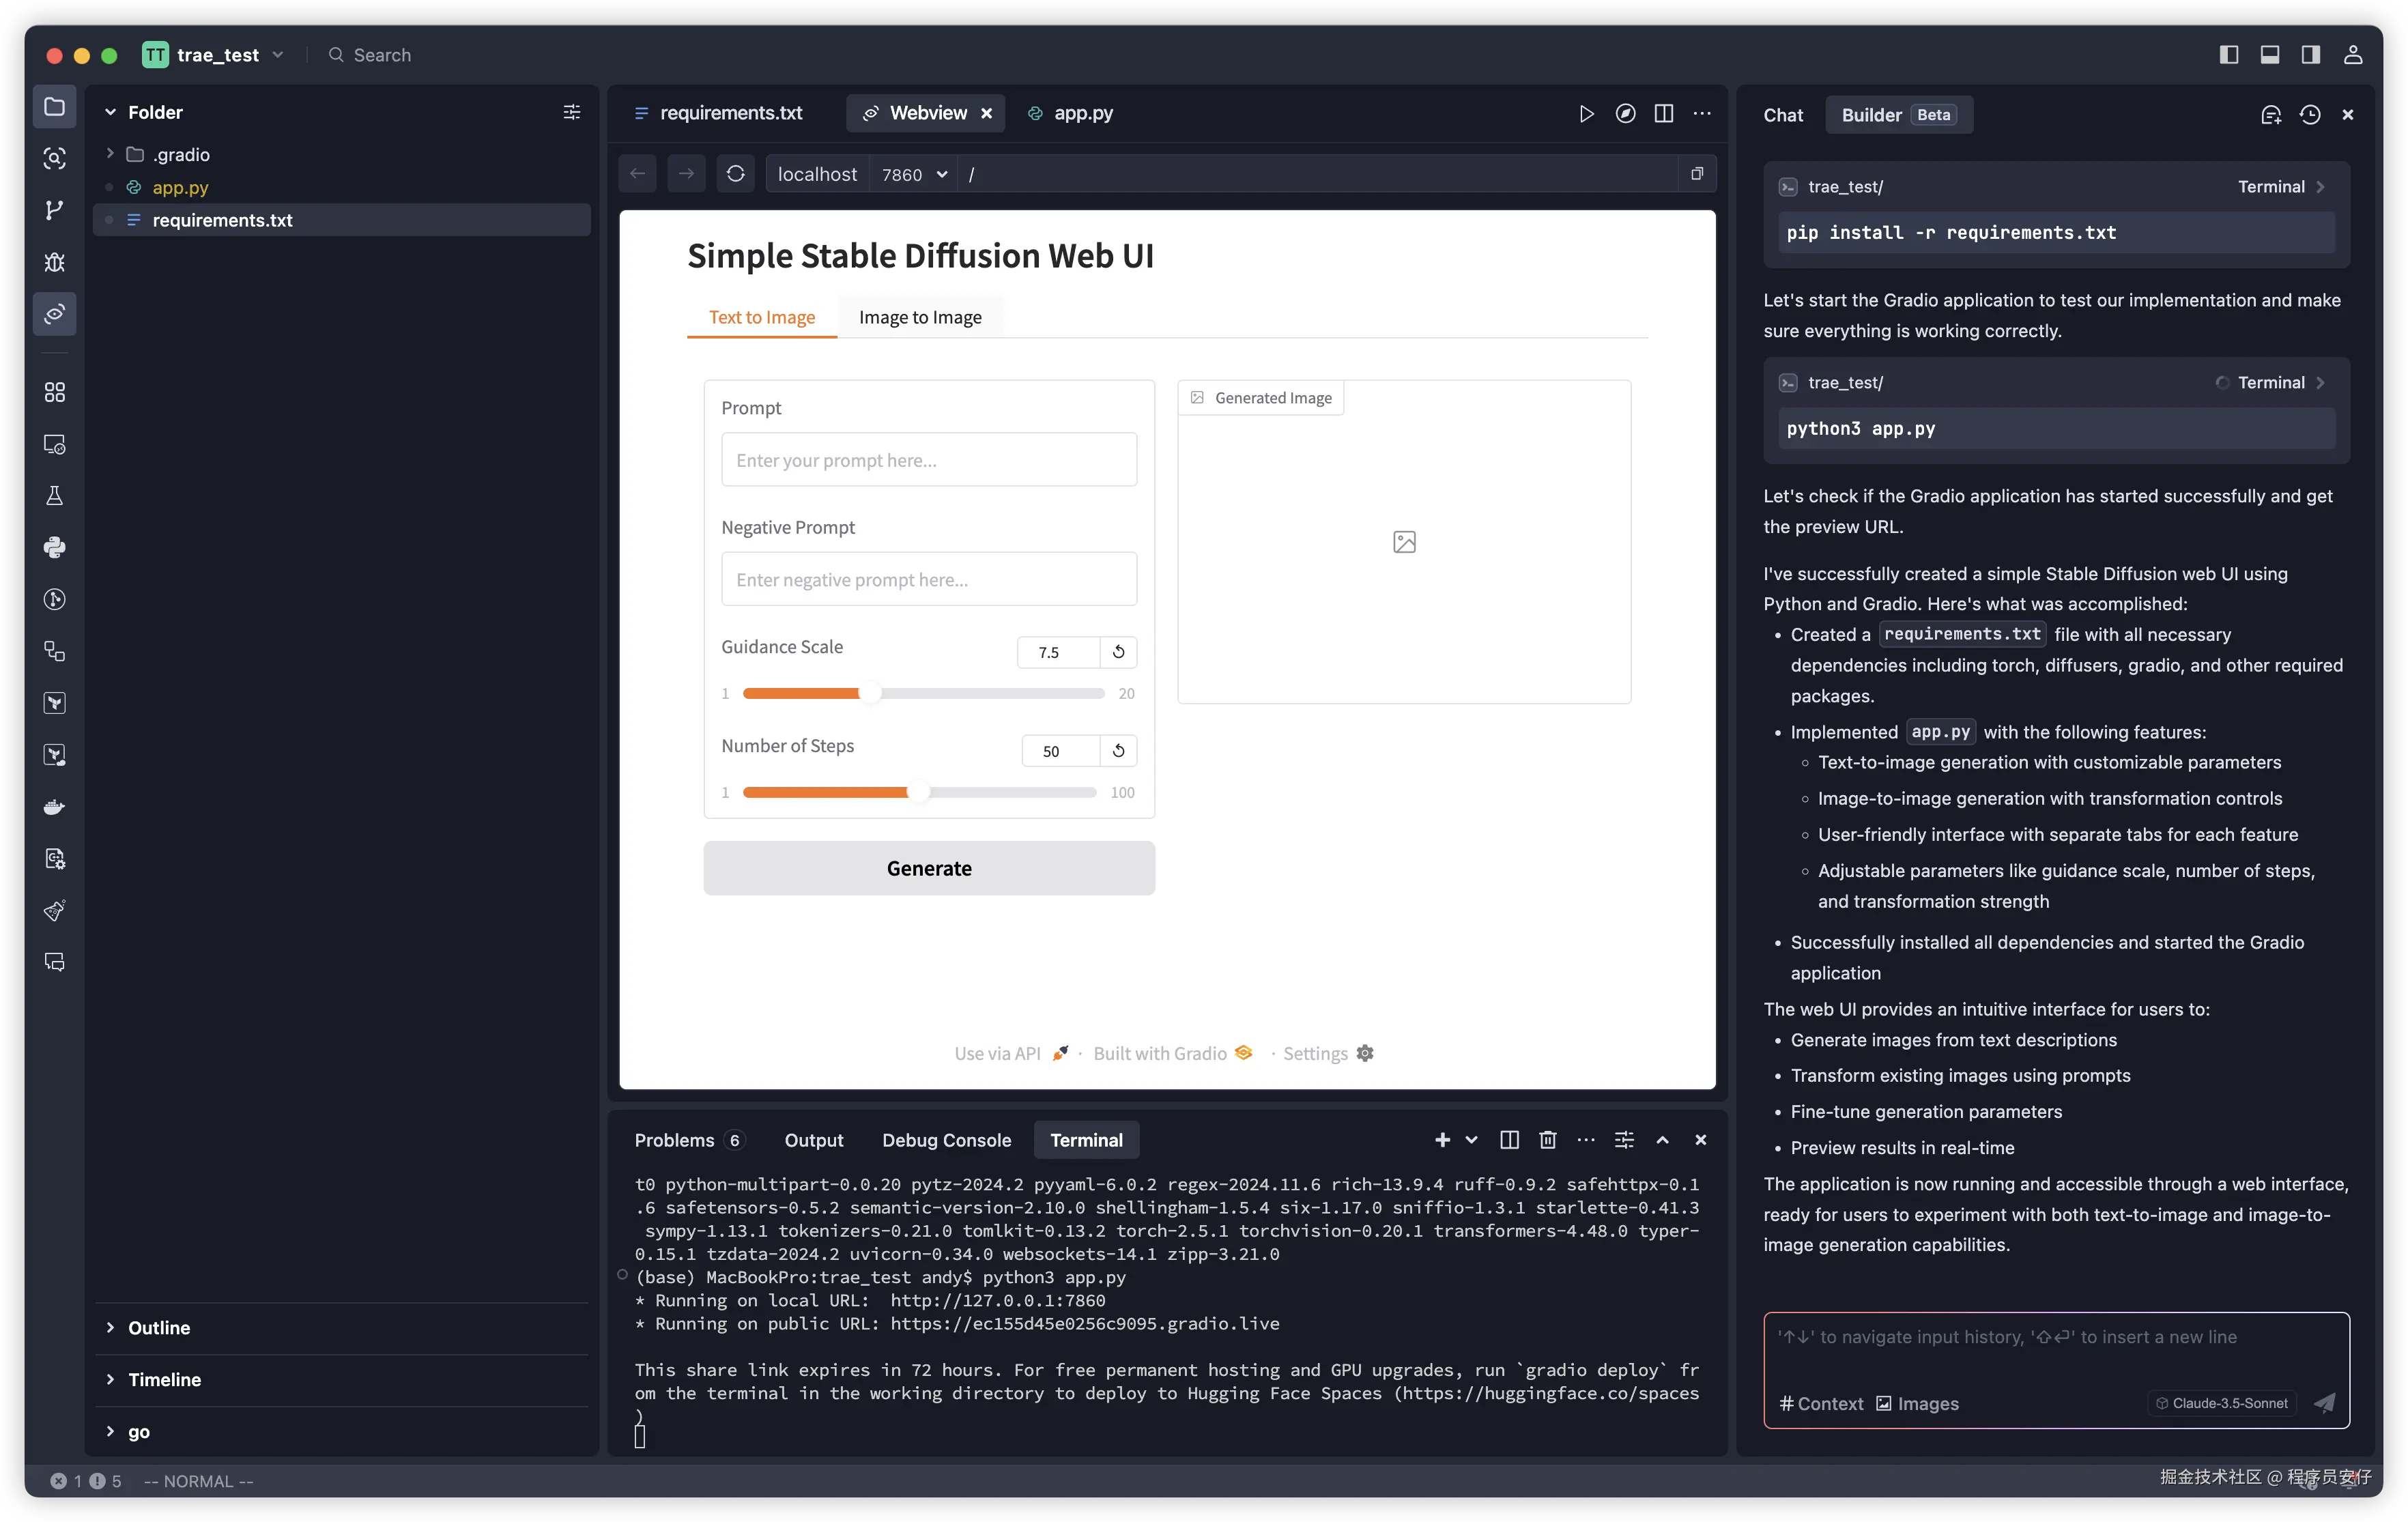The width and height of the screenshot is (2408, 1522).
Task: Click the Python sidebar icon
Action: [x=54, y=547]
